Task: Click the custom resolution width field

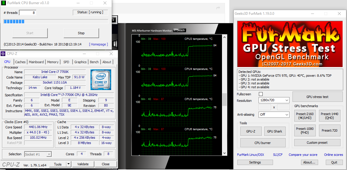Action: pos(265,107)
